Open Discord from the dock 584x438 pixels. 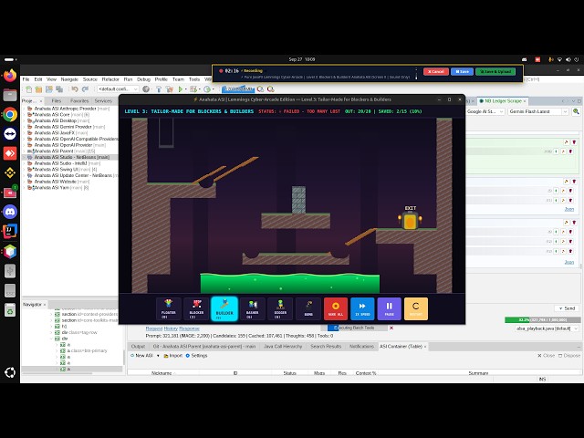click(10, 212)
